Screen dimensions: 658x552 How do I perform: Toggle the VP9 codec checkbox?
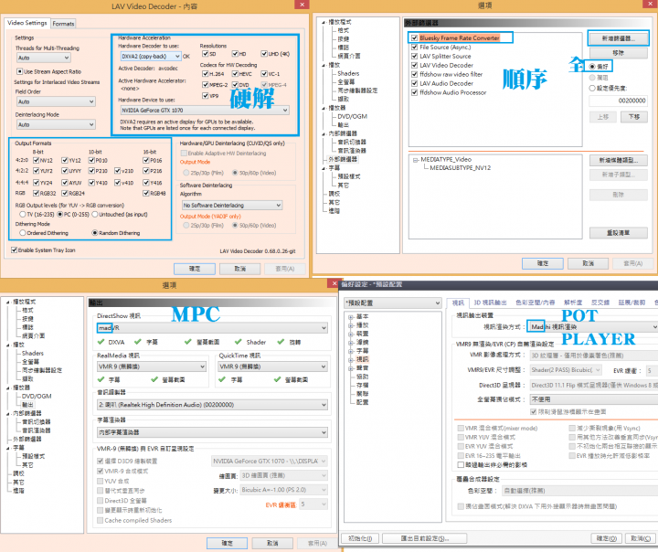pos(206,95)
